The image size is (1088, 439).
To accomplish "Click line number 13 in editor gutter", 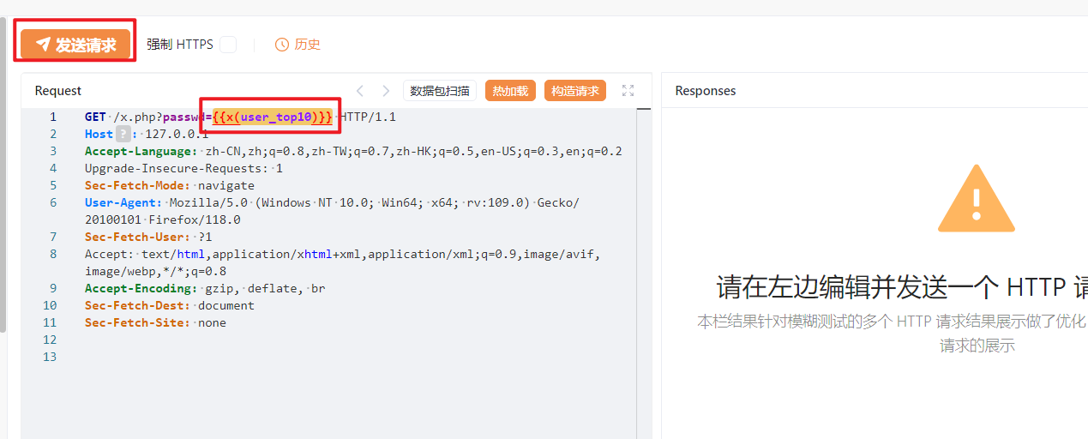I will (x=49, y=357).
